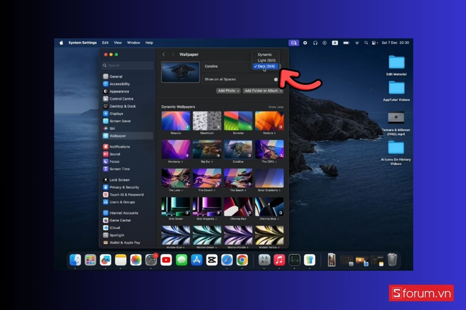The height and width of the screenshot is (310, 466).
Task: Select the AppTutor Videos desktop folder
Action: (396, 88)
